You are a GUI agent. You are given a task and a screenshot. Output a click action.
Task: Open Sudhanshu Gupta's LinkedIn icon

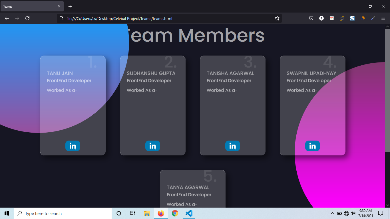(152, 146)
